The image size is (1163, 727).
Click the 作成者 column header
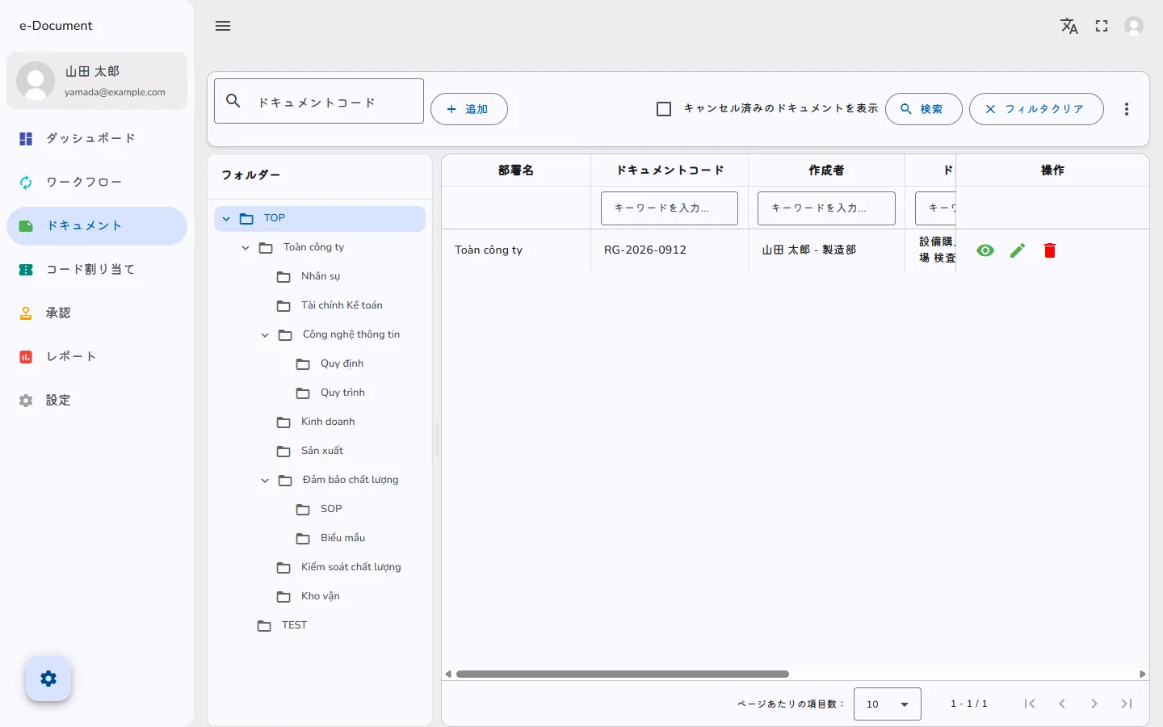(826, 170)
